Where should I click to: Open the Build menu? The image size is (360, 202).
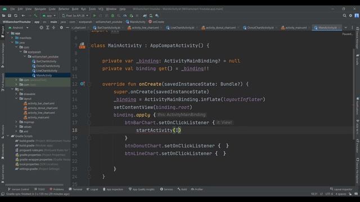pyautogui.click(x=75, y=9)
